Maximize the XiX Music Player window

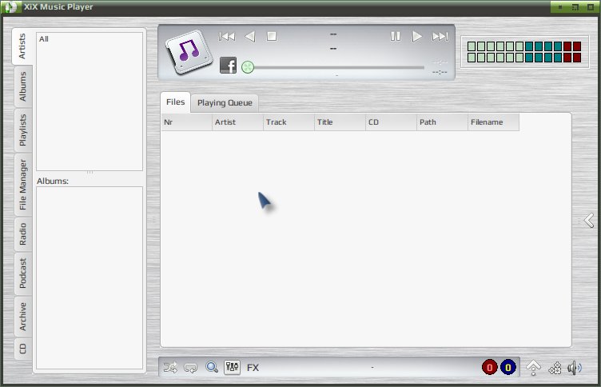point(591,7)
